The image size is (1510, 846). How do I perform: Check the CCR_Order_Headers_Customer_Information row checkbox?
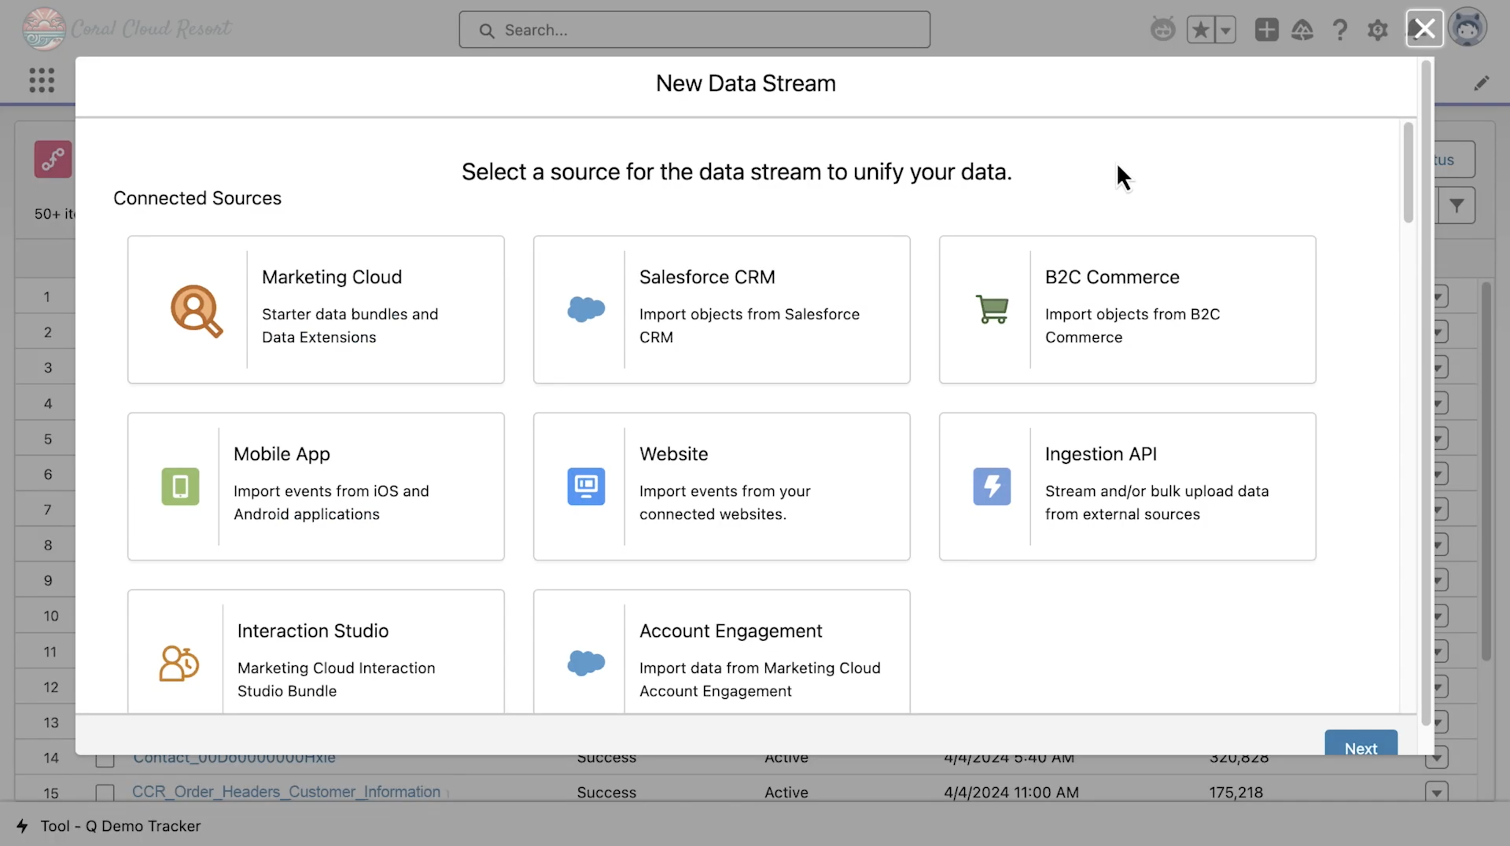point(105,792)
